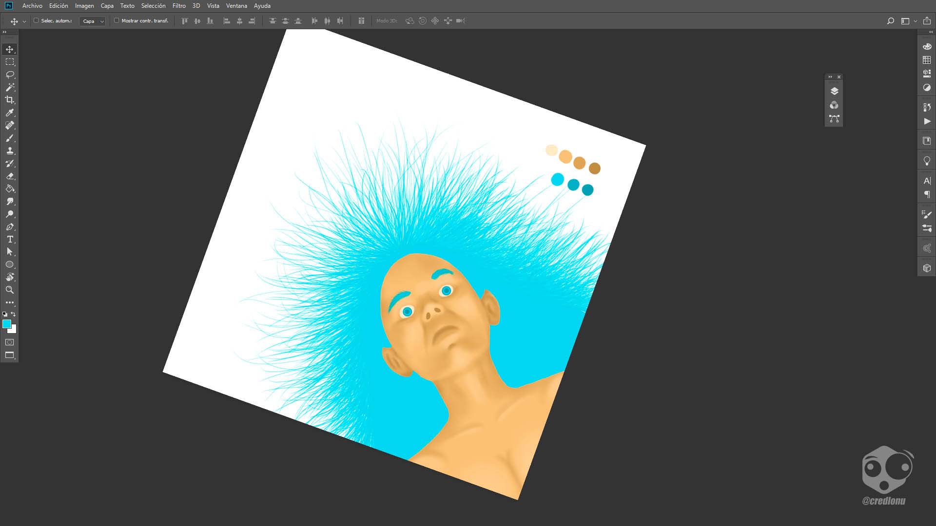Select the Crop tool

click(10, 100)
